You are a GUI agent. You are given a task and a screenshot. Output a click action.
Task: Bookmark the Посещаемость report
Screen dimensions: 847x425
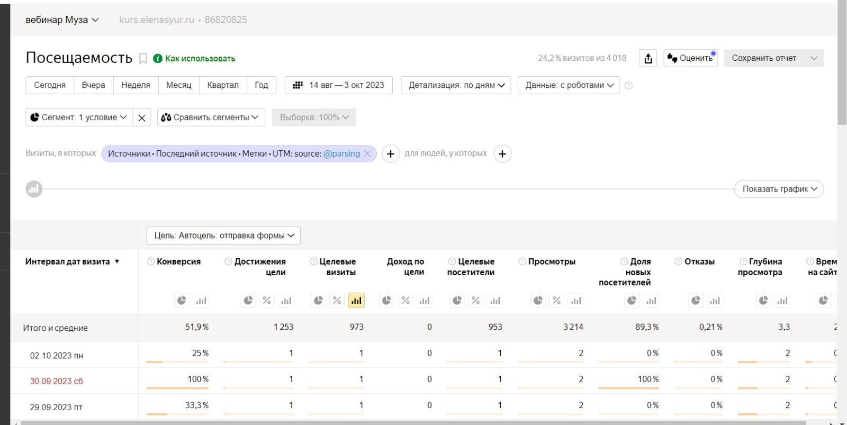click(x=143, y=59)
